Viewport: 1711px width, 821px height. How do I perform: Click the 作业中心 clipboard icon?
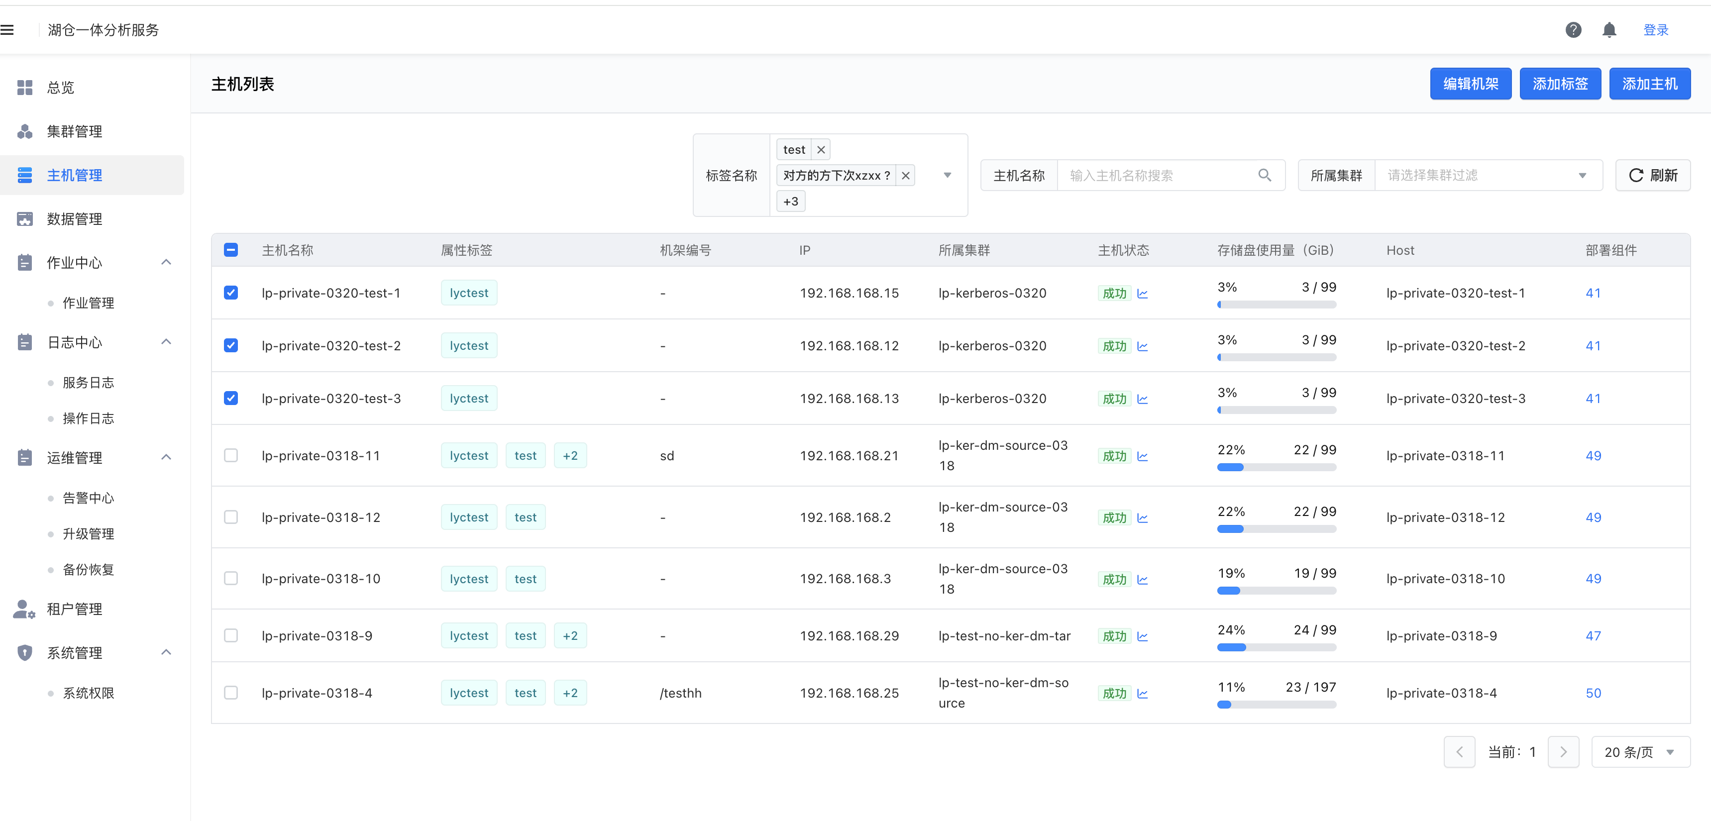click(24, 262)
